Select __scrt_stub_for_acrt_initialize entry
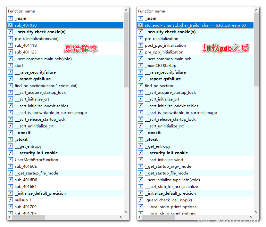Screen dimensions: 266x227 coord(171,187)
